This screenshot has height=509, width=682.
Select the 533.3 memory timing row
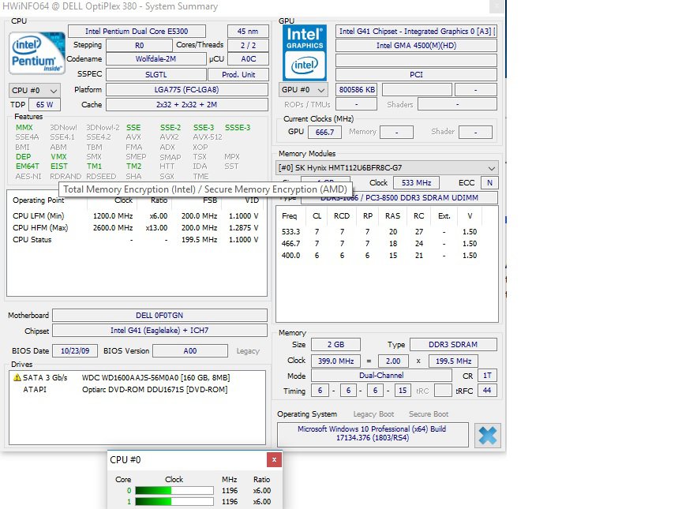click(x=379, y=232)
